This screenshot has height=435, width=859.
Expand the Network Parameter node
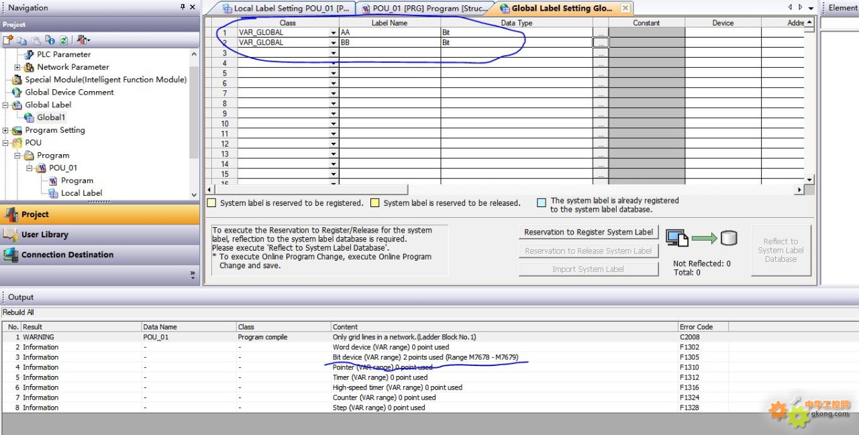(x=17, y=67)
